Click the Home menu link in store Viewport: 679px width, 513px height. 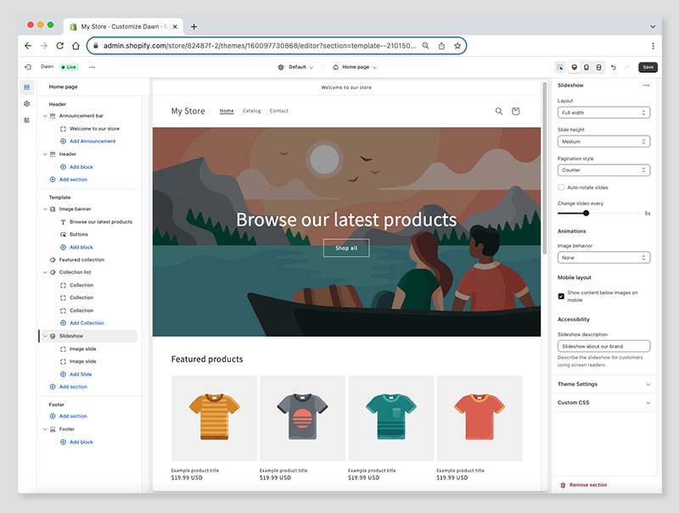[227, 111]
